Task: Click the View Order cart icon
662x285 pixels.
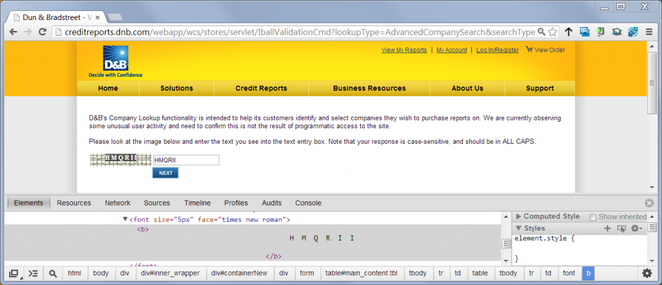Action: tap(529, 49)
